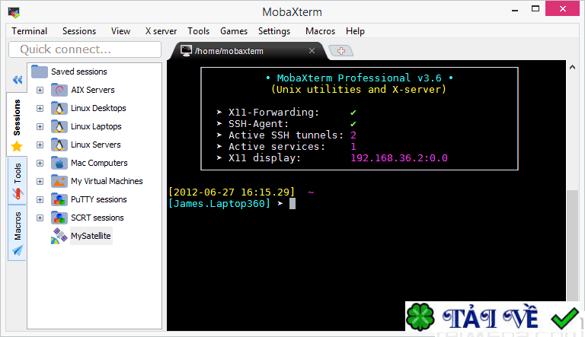Select the SCRT sessions label
This screenshot has width=585, height=337.
(97, 218)
